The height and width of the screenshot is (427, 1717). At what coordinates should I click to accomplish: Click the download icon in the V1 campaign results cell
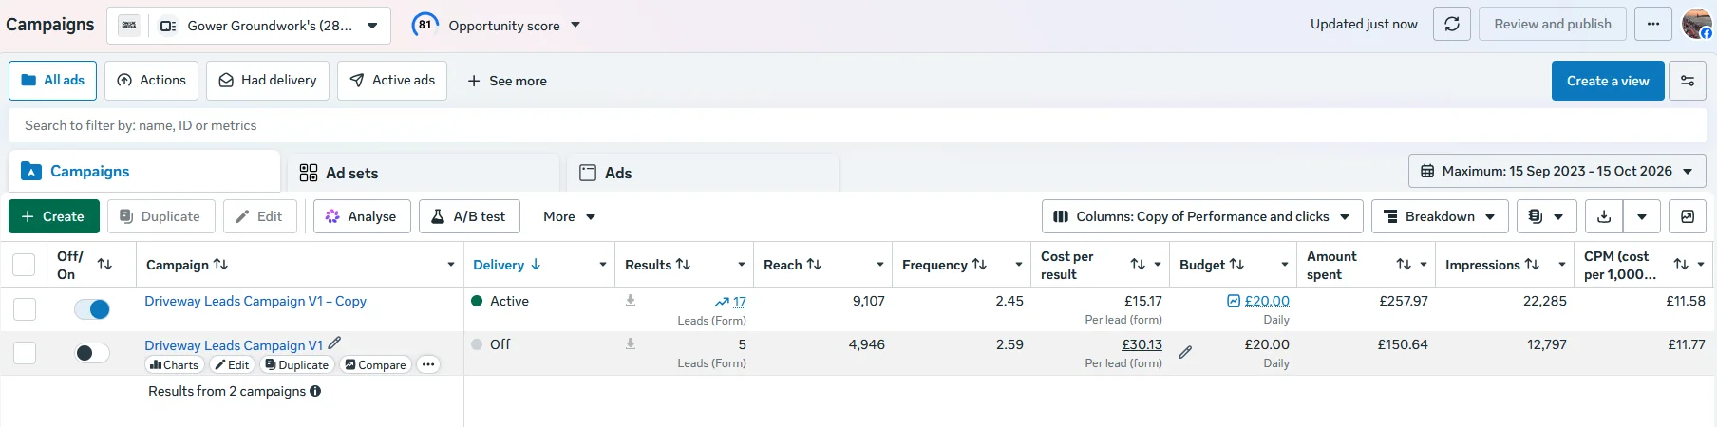pos(631,343)
